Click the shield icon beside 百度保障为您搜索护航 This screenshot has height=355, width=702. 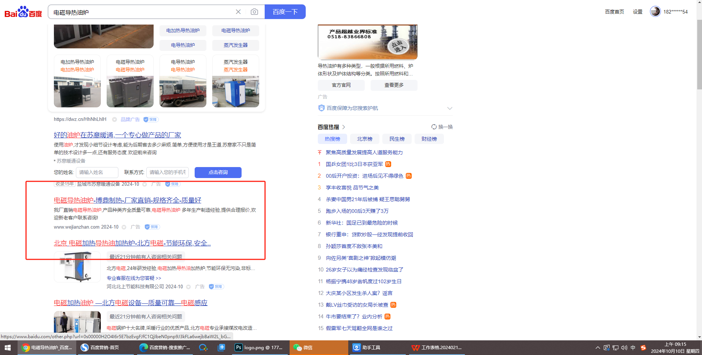(x=321, y=108)
